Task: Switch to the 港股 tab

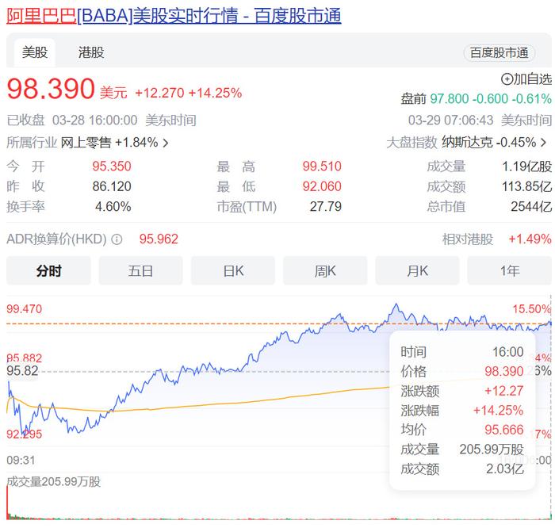Action: pos(91,52)
